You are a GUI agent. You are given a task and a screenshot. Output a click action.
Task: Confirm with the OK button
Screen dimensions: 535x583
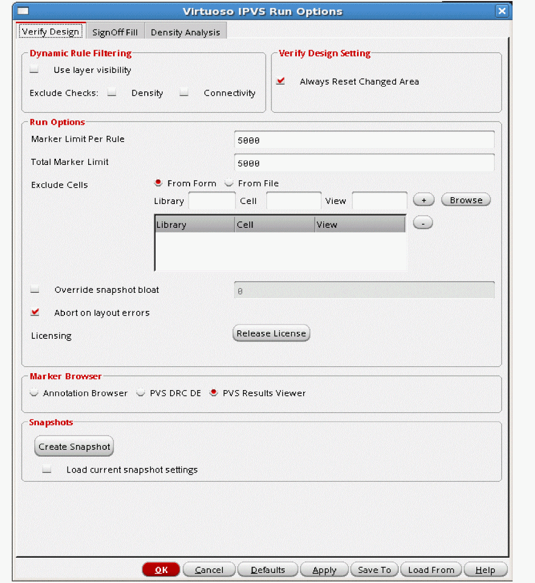(x=161, y=570)
